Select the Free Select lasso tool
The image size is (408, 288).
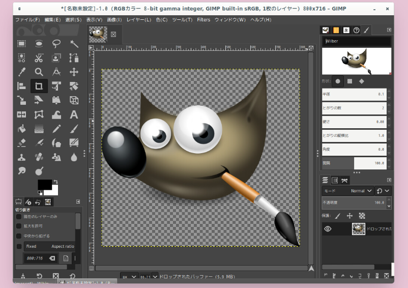(x=56, y=43)
